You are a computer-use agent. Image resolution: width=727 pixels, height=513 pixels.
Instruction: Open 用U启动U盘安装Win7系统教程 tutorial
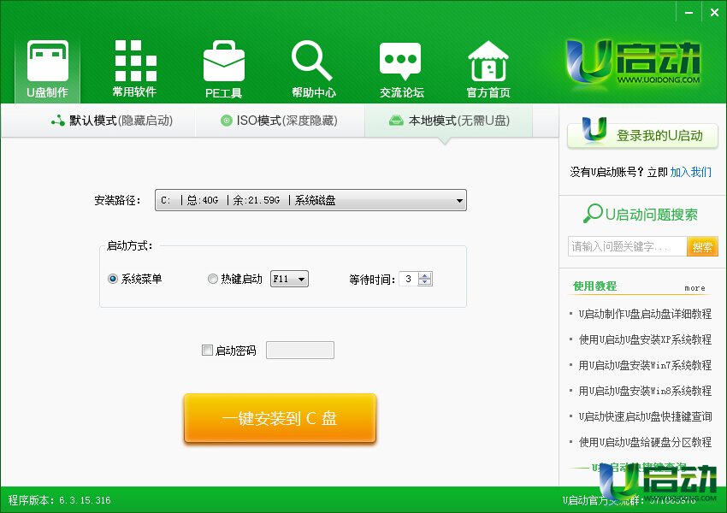pyautogui.click(x=645, y=365)
